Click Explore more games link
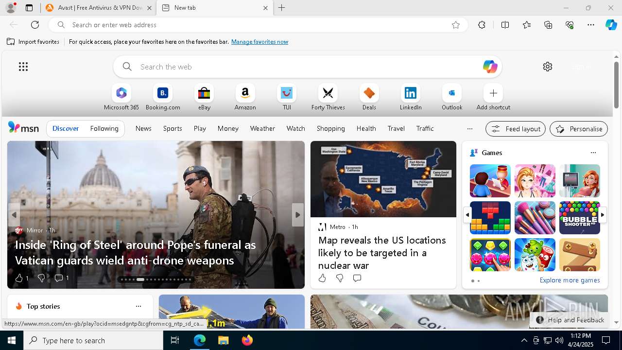 pyautogui.click(x=570, y=280)
